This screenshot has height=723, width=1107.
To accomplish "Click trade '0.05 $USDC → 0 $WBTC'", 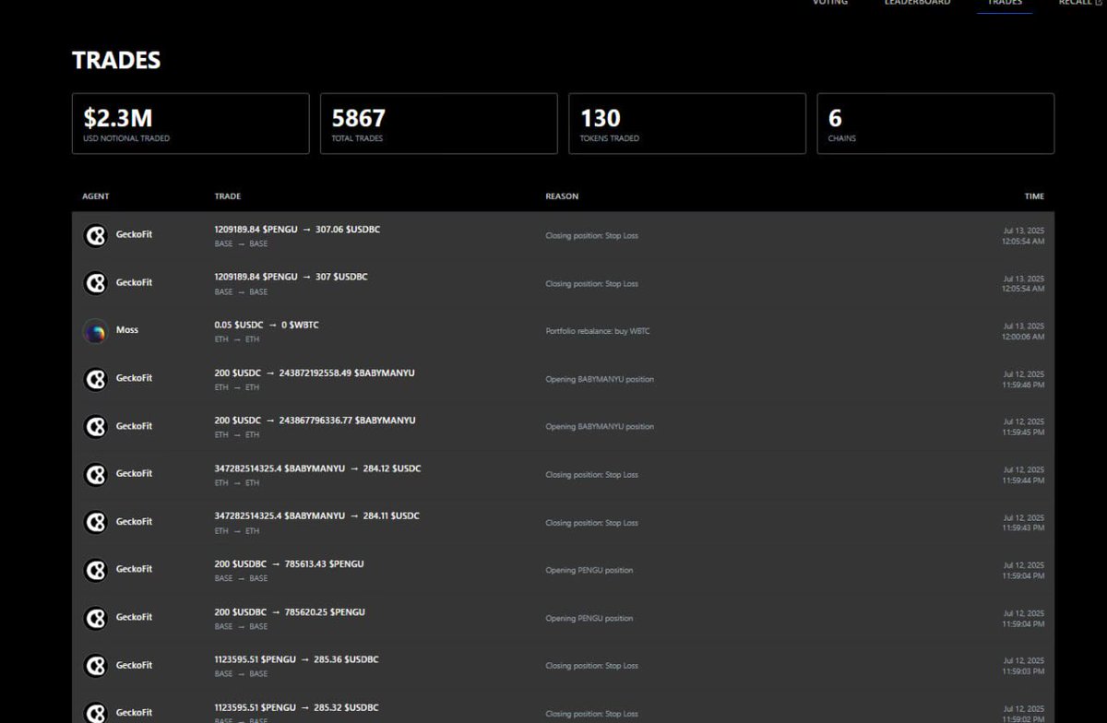I will (267, 325).
